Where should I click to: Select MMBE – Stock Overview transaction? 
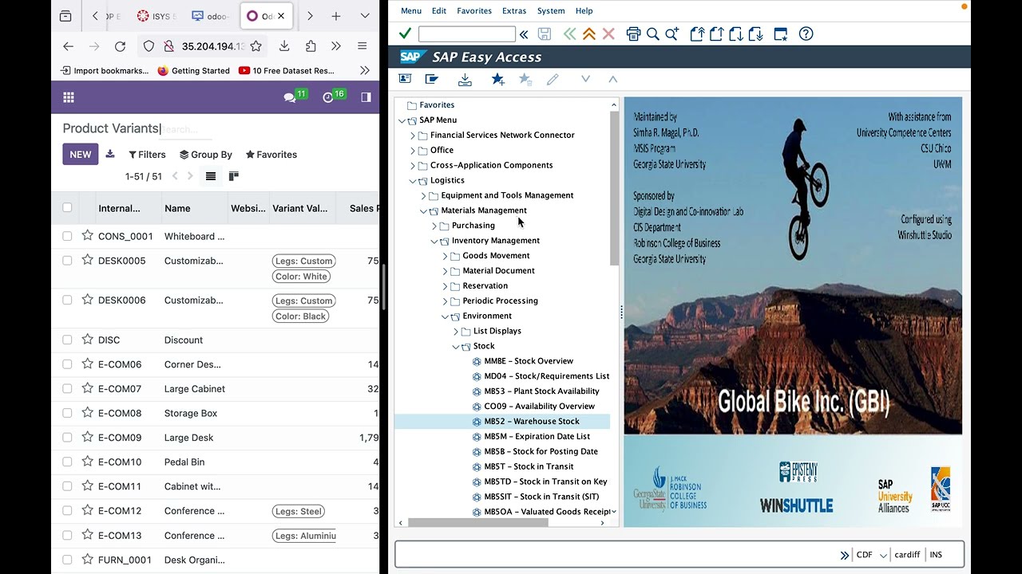click(528, 361)
